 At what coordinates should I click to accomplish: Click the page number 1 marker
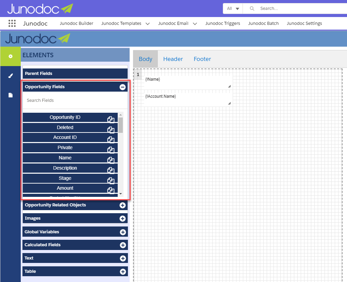pyautogui.click(x=138, y=75)
